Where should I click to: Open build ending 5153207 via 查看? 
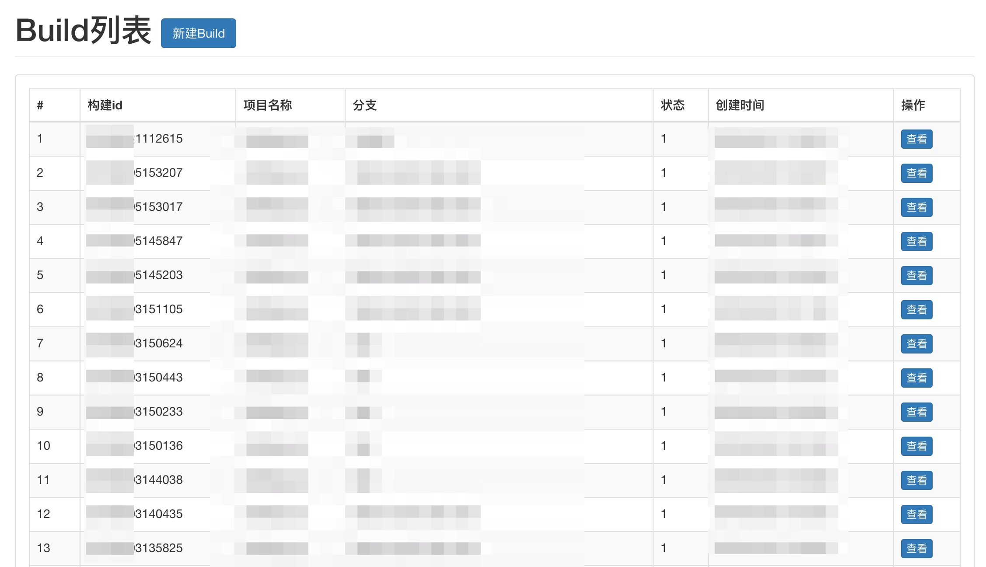click(x=916, y=173)
